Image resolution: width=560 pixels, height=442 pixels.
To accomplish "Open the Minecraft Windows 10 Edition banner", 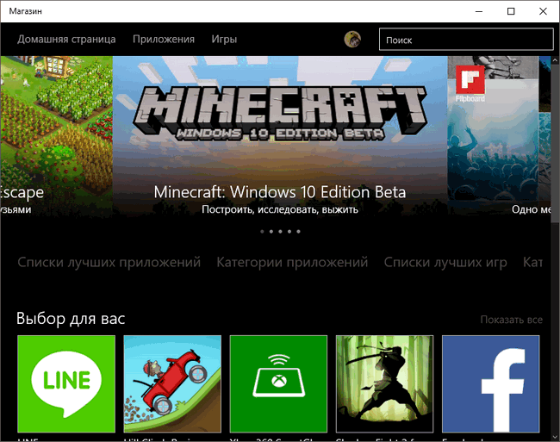I will click(x=280, y=135).
